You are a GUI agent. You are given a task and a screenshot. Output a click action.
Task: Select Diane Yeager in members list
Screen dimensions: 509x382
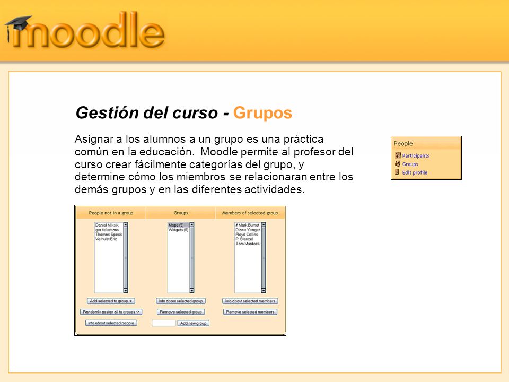(x=248, y=230)
